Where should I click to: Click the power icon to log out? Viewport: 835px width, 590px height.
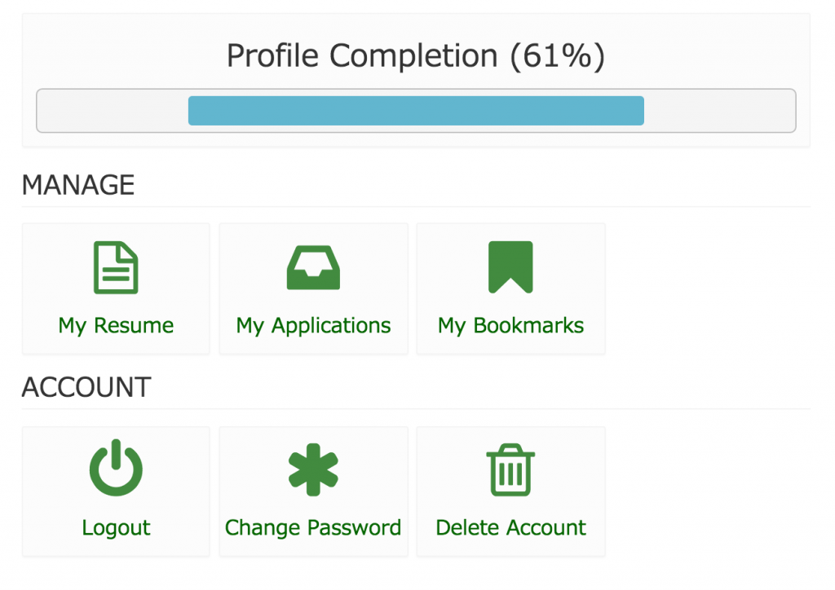[116, 468]
